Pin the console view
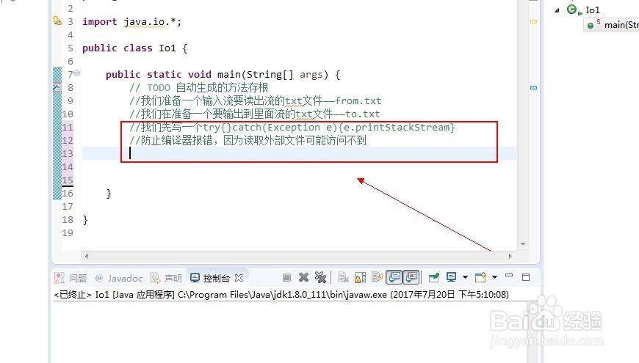The width and height of the screenshot is (639, 363). click(x=434, y=277)
